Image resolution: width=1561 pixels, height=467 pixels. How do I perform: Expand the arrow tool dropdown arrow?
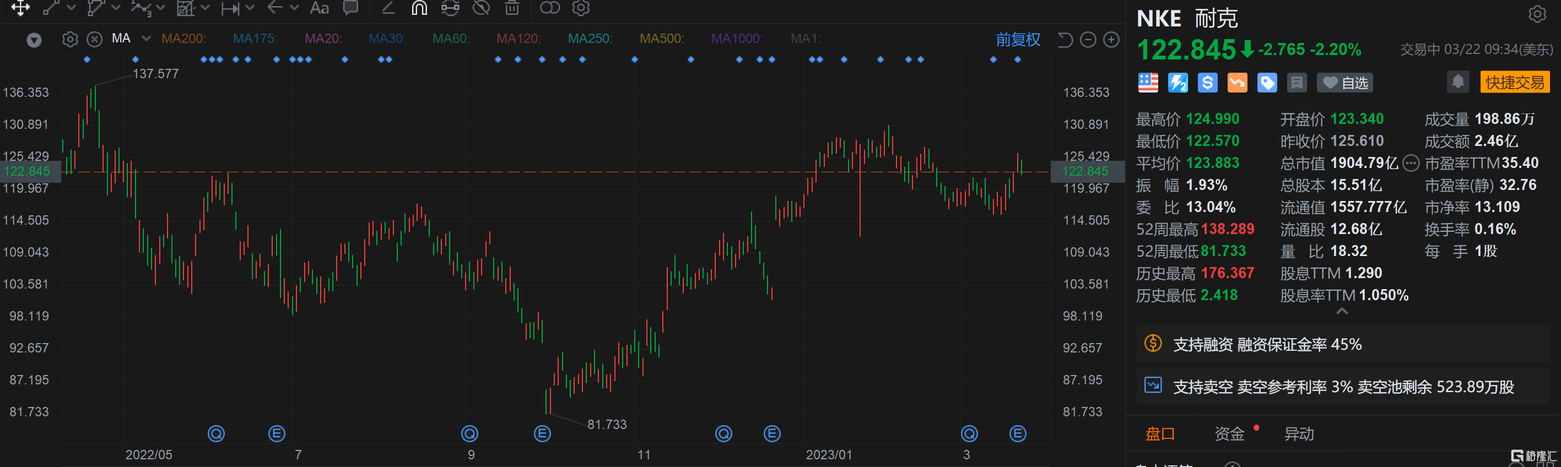coord(294,7)
